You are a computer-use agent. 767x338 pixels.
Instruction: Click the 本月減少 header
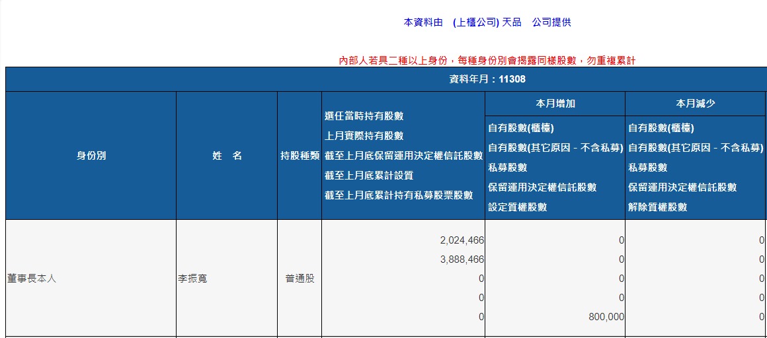click(x=695, y=104)
